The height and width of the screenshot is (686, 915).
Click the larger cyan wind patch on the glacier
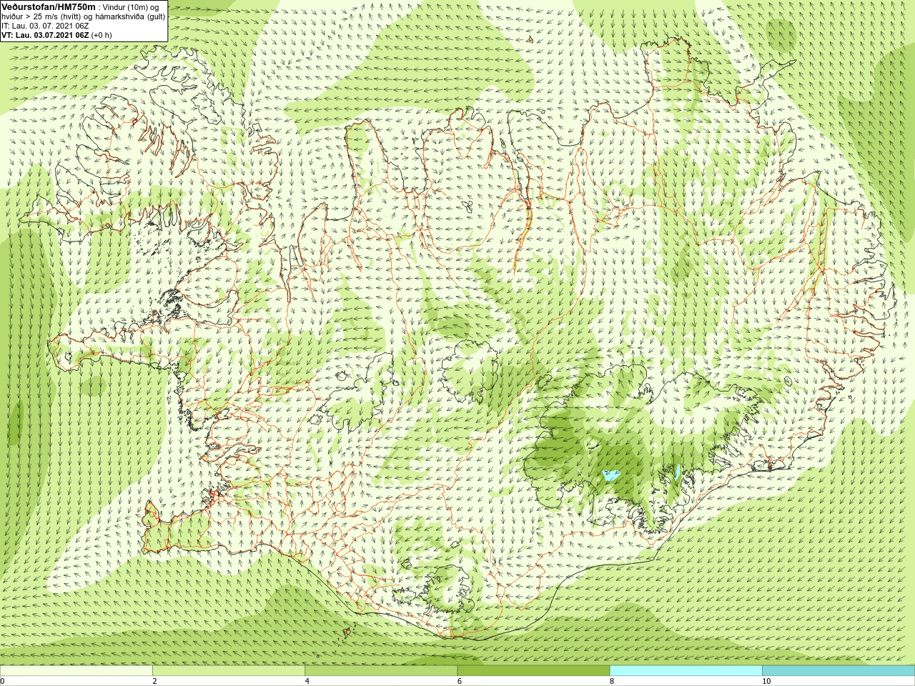click(x=611, y=474)
